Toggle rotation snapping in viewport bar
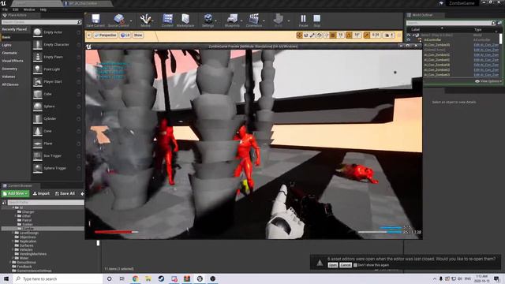Screen dimensions: 505x284 [349, 35]
